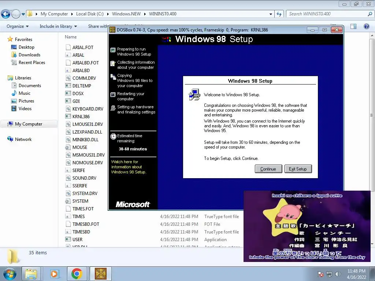Open the Explorer help icon
375x281 pixels.
(366, 26)
